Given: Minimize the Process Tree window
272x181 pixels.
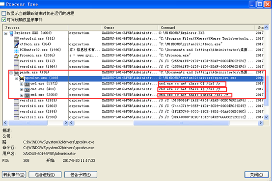Looking at the screenshot, I should (252, 4).
